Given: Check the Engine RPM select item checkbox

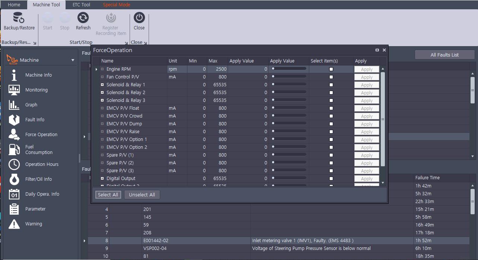Looking at the screenshot, I should click(x=331, y=69).
